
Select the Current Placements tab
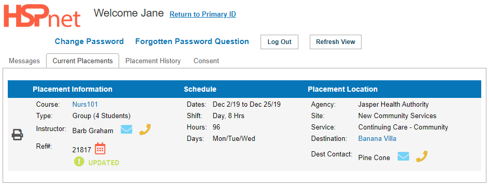point(83,61)
